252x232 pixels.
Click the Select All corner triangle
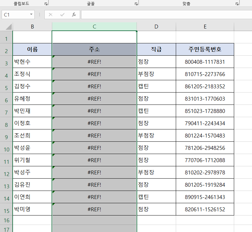[x=9, y=27]
